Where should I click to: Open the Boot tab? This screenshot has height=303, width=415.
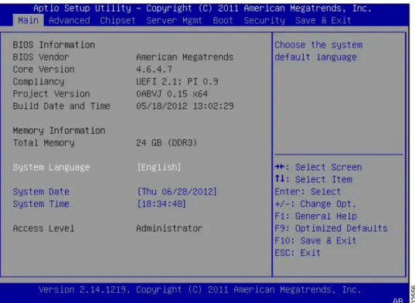[x=223, y=20]
